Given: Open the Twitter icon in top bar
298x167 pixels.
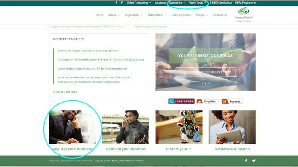Looking at the screenshot, I should tap(122, 3).
